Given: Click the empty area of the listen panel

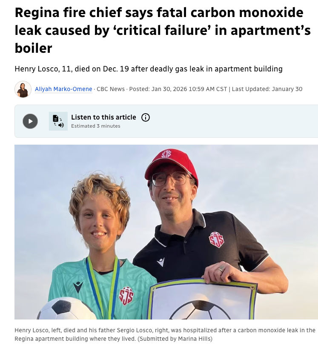Looking at the screenshot, I should (233, 121).
